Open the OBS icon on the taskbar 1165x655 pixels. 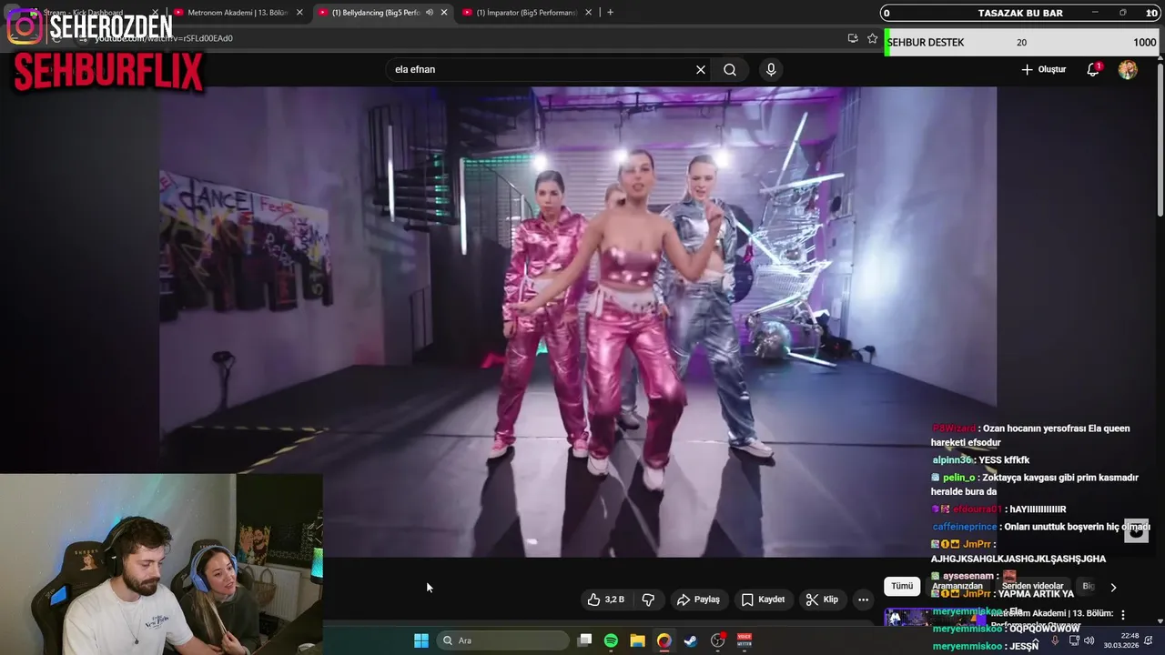(718, 640)
